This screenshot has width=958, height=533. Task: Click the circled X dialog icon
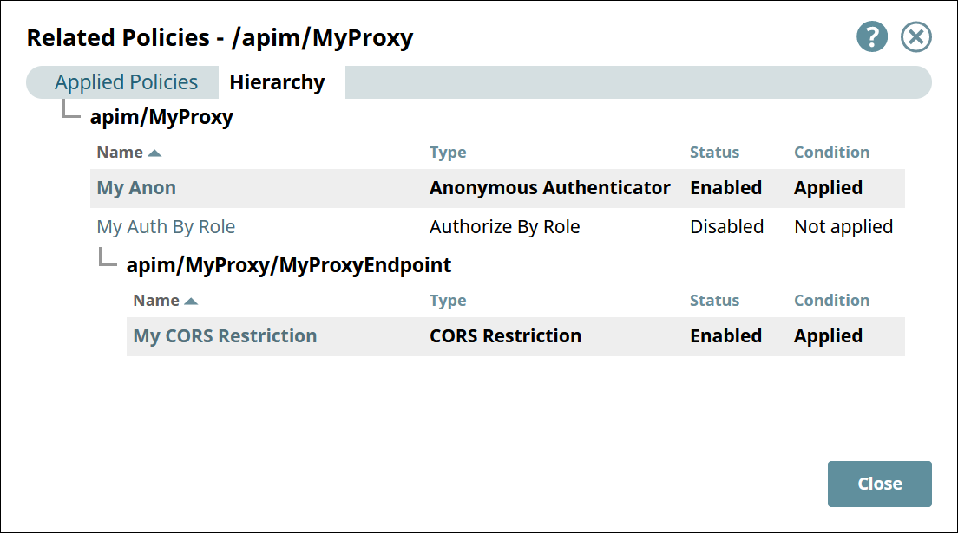tap(916, 36)
